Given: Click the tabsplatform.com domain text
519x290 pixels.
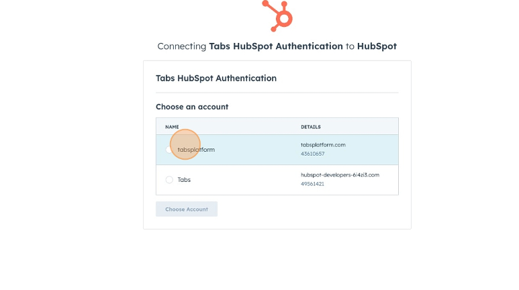Looking at the screenshot, I should point(323,144).
